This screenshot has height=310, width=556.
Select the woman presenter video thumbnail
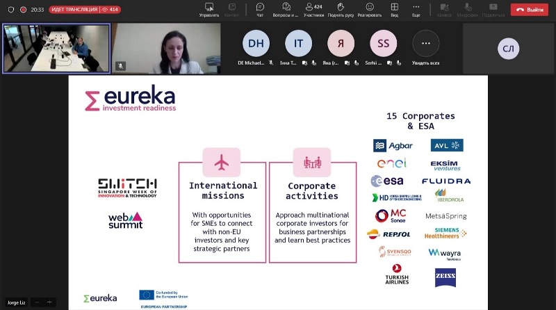click(166, 48)
